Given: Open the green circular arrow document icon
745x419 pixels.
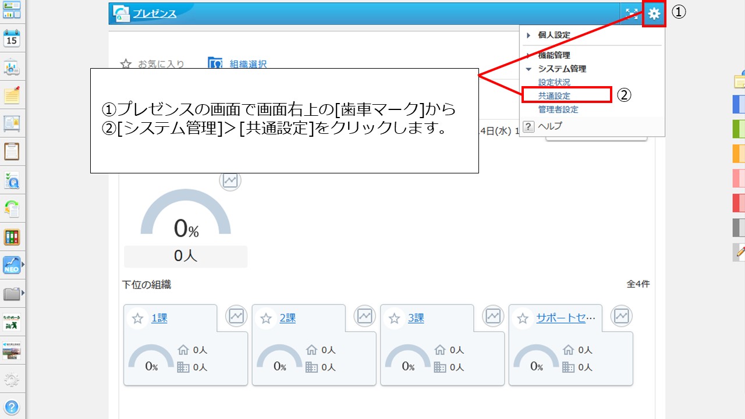Looking at the screenshot, I should (x=12, y=208).
